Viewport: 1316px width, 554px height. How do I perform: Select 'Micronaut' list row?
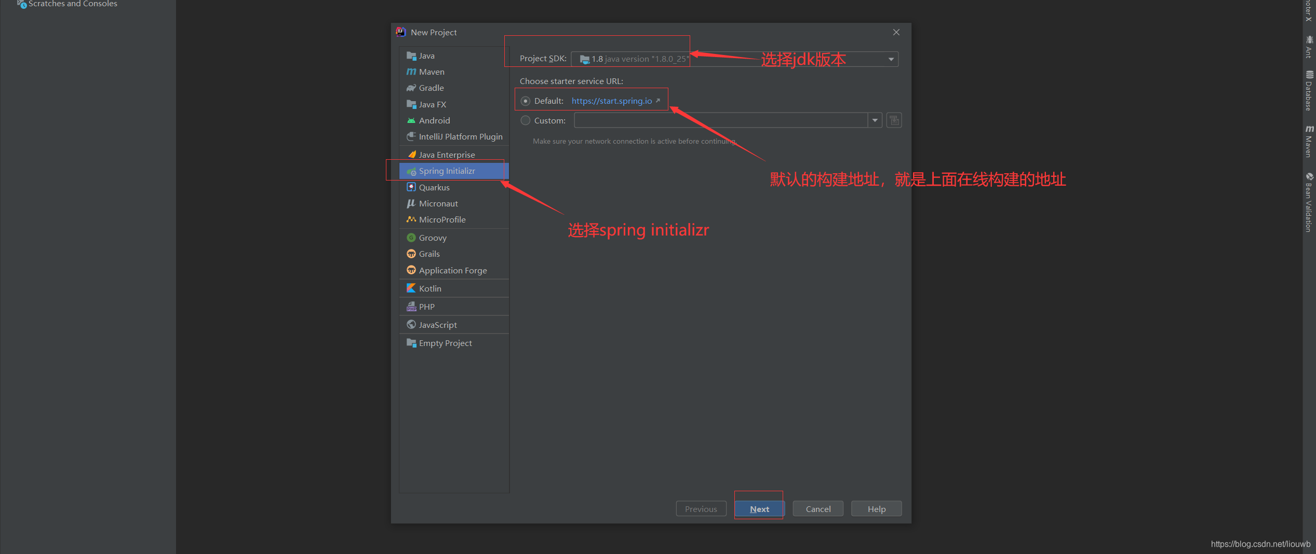coord(454,203)
